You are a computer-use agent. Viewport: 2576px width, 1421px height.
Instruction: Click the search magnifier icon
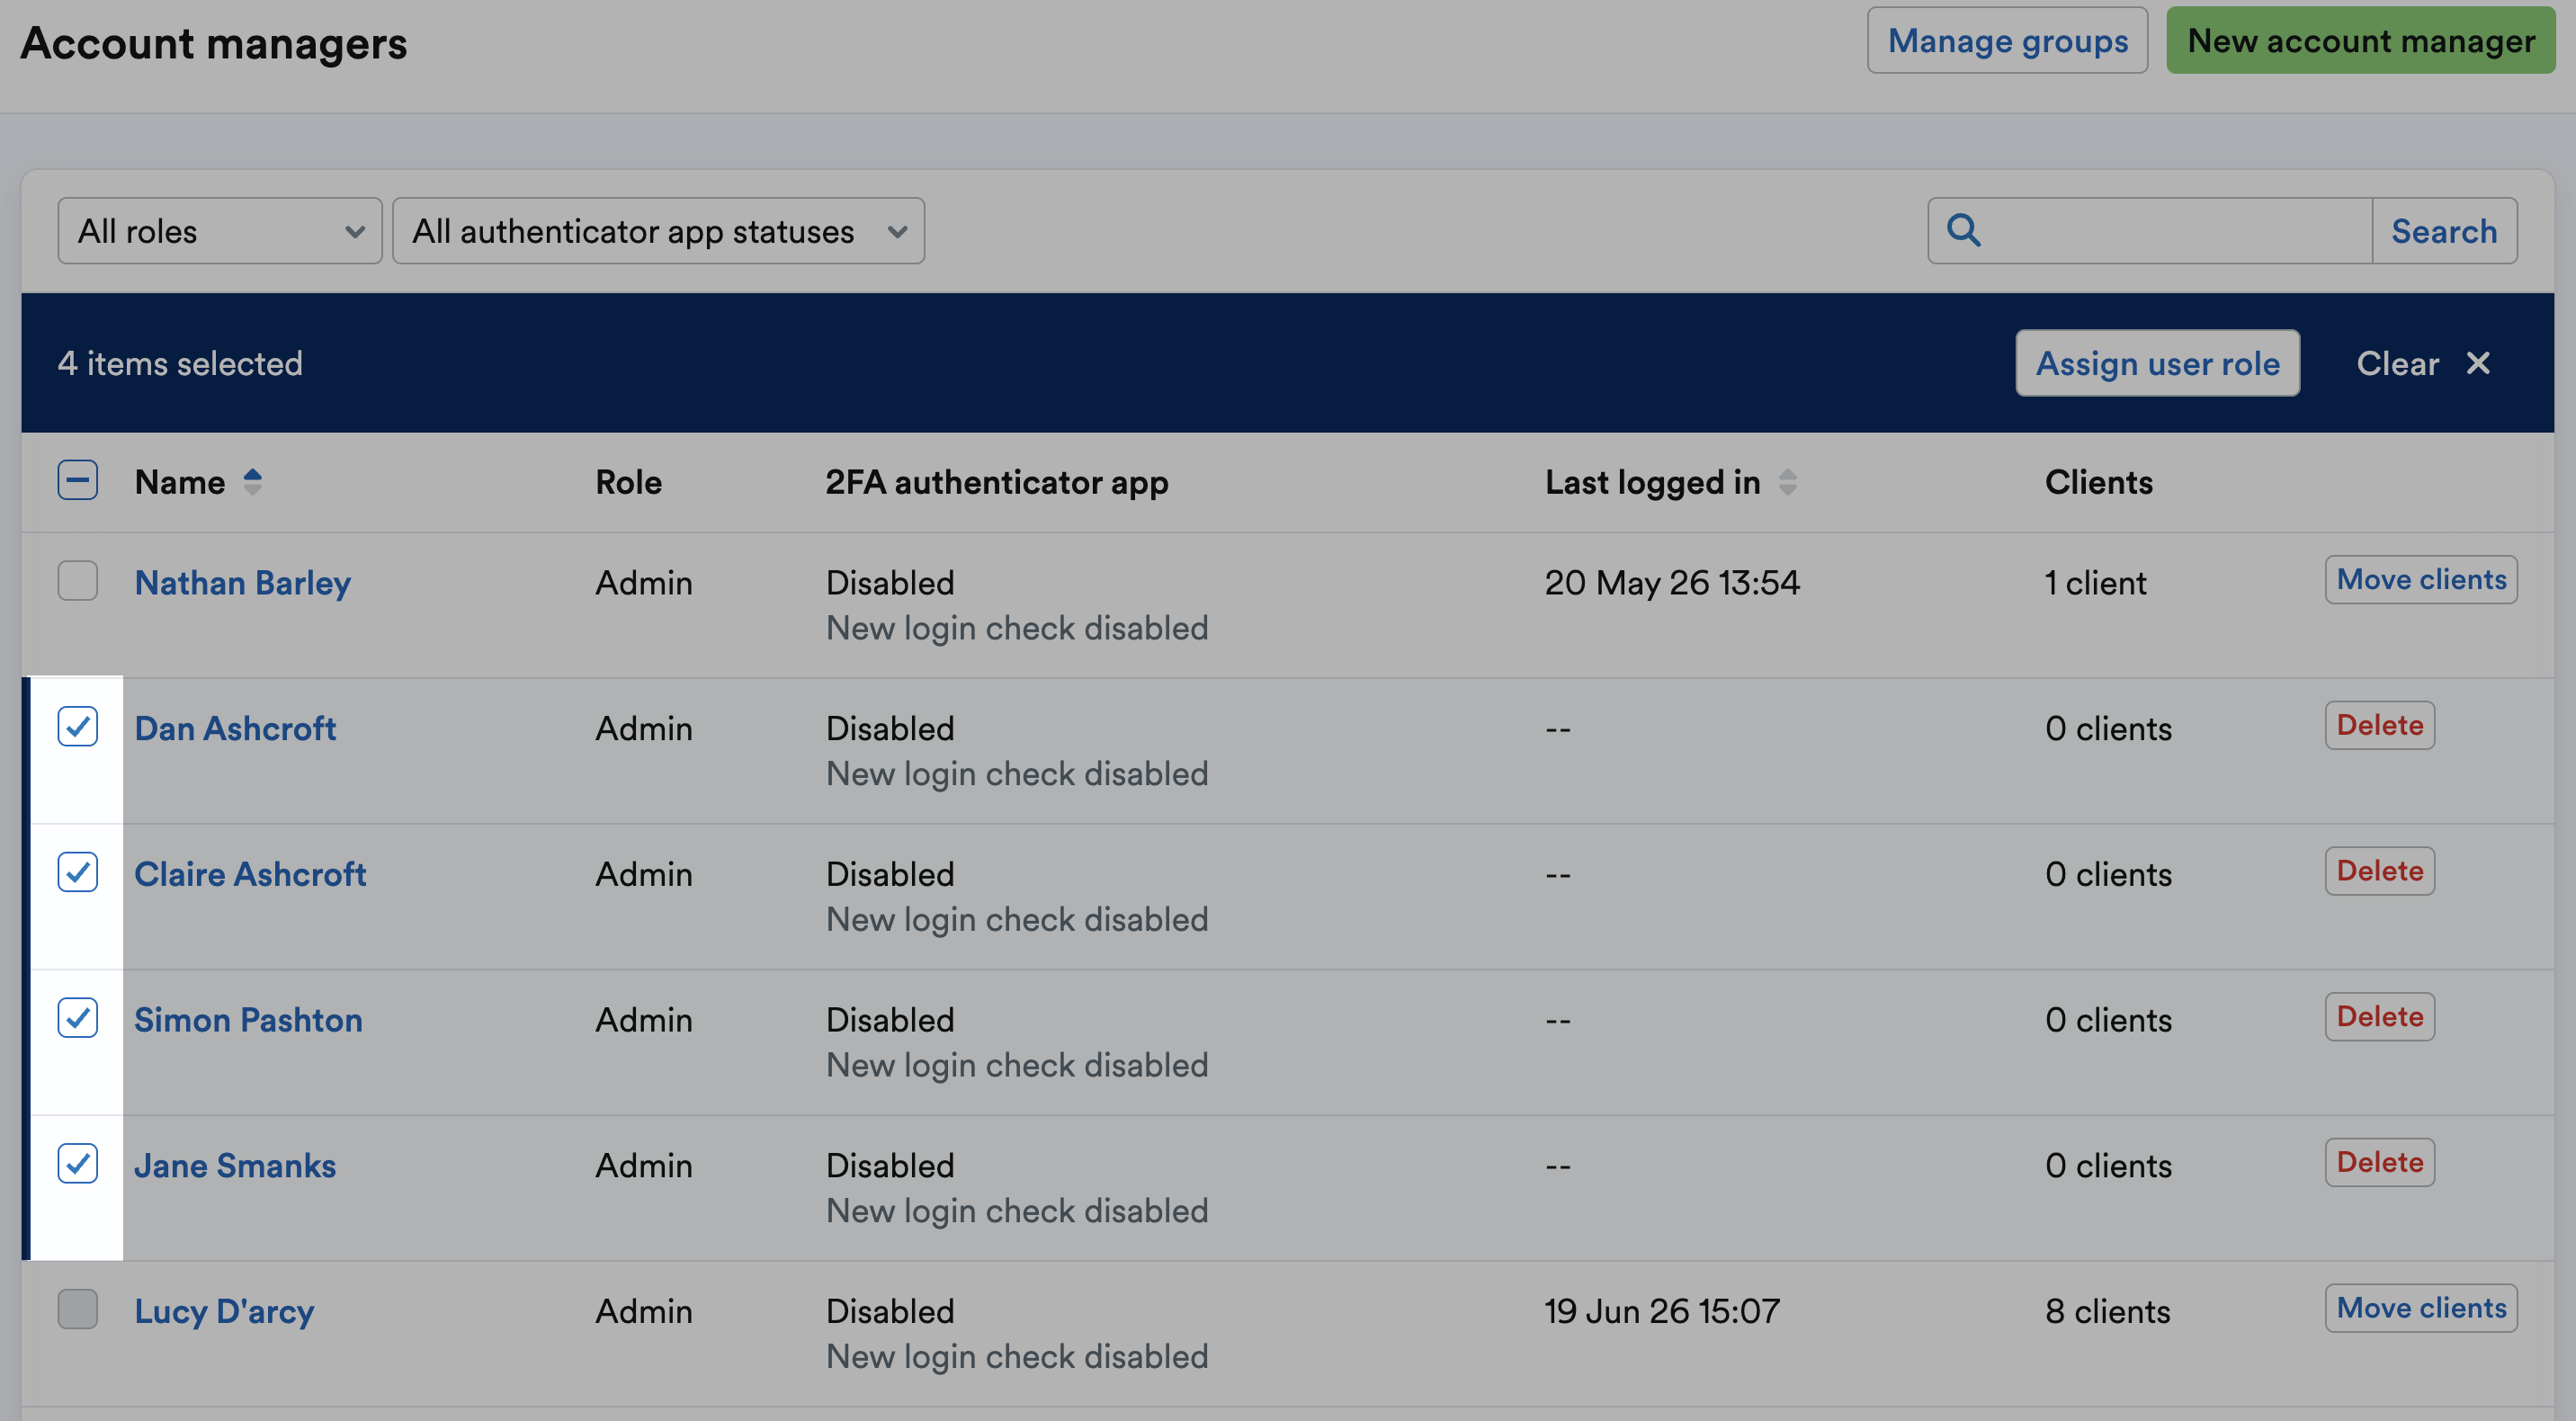point(1963,230)
